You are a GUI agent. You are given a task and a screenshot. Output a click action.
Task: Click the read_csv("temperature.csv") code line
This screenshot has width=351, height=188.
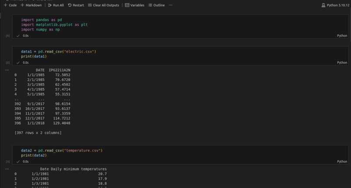point(62,151)
